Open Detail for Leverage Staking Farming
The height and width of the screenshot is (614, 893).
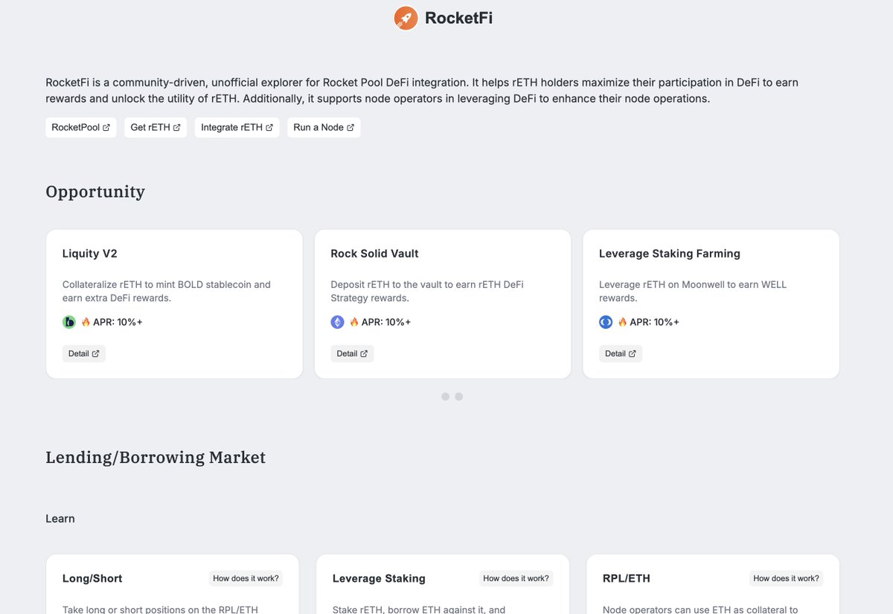pyautogui.click(x=620, y=353)
